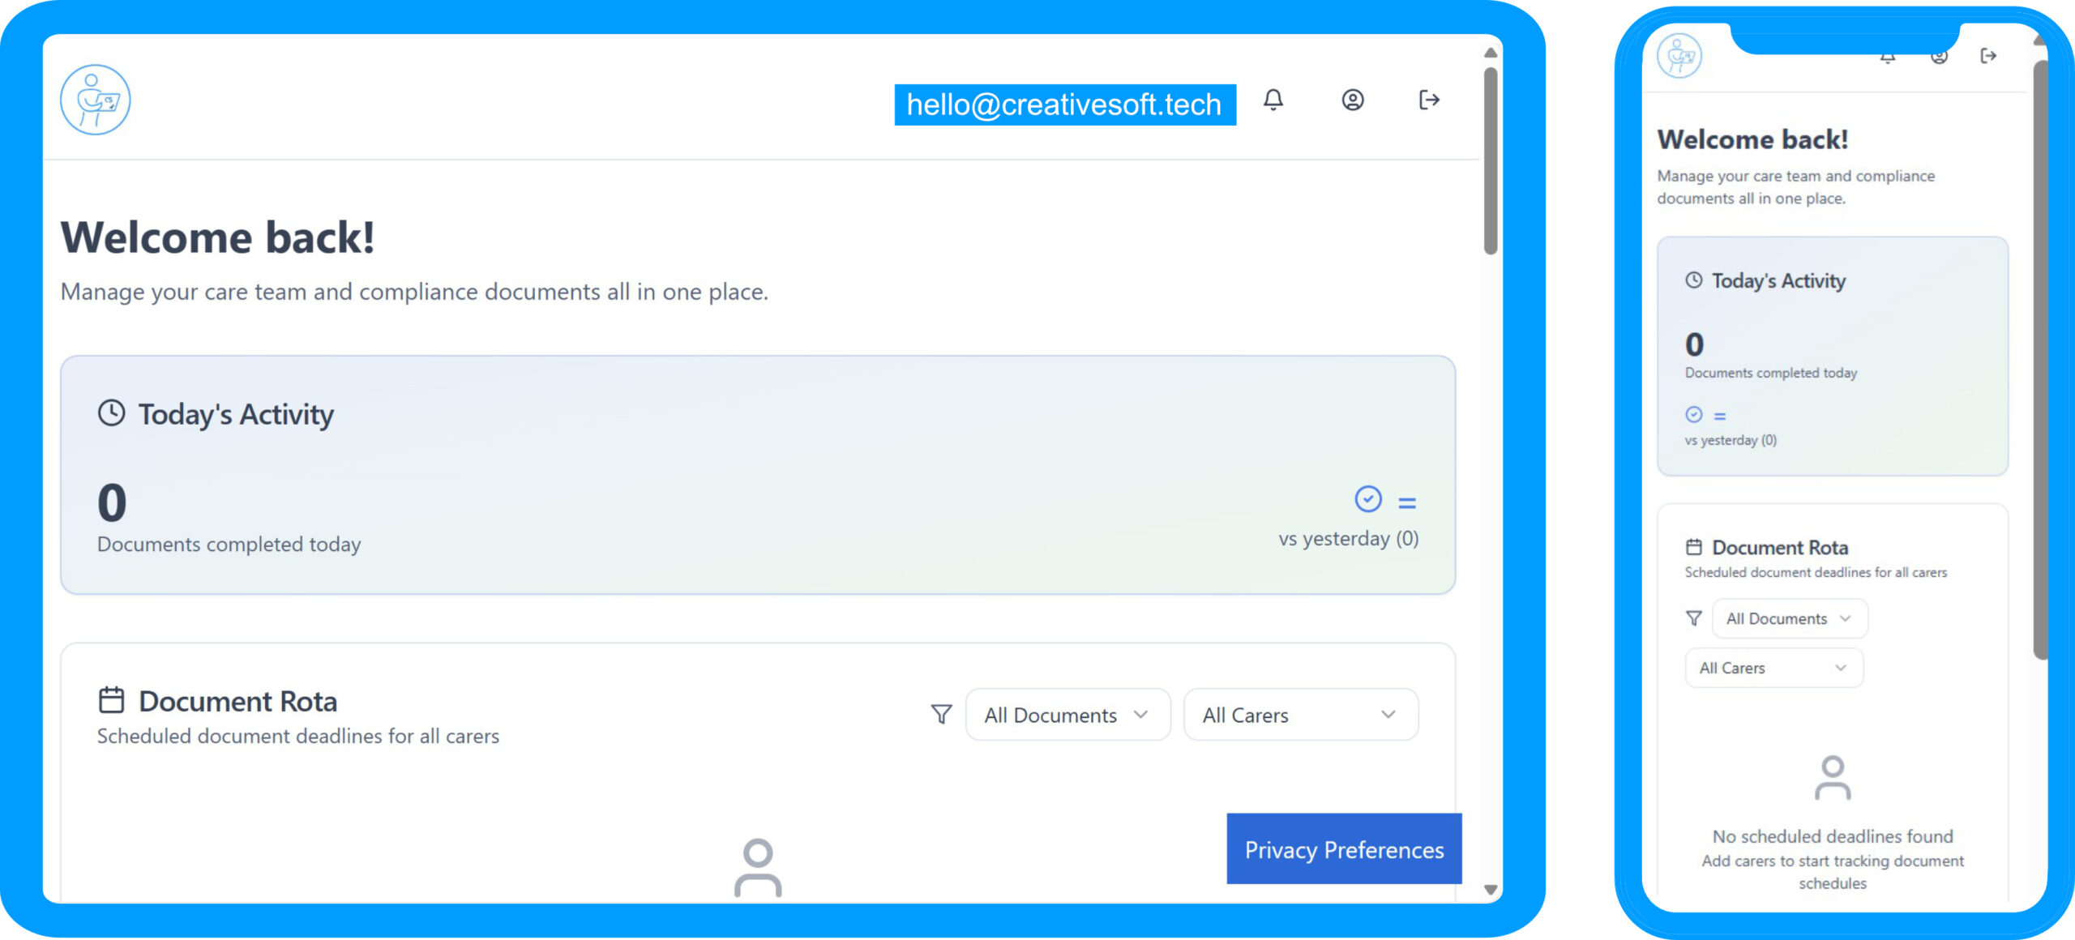Screen dimensions: 2075x940
Task: Click the logout icon in the mobile preview
Action: click(x=1987, y=56)
